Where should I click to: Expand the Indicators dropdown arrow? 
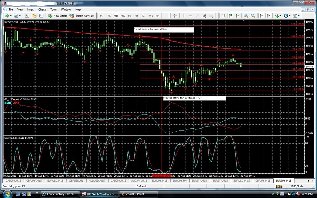click(280, 16)
